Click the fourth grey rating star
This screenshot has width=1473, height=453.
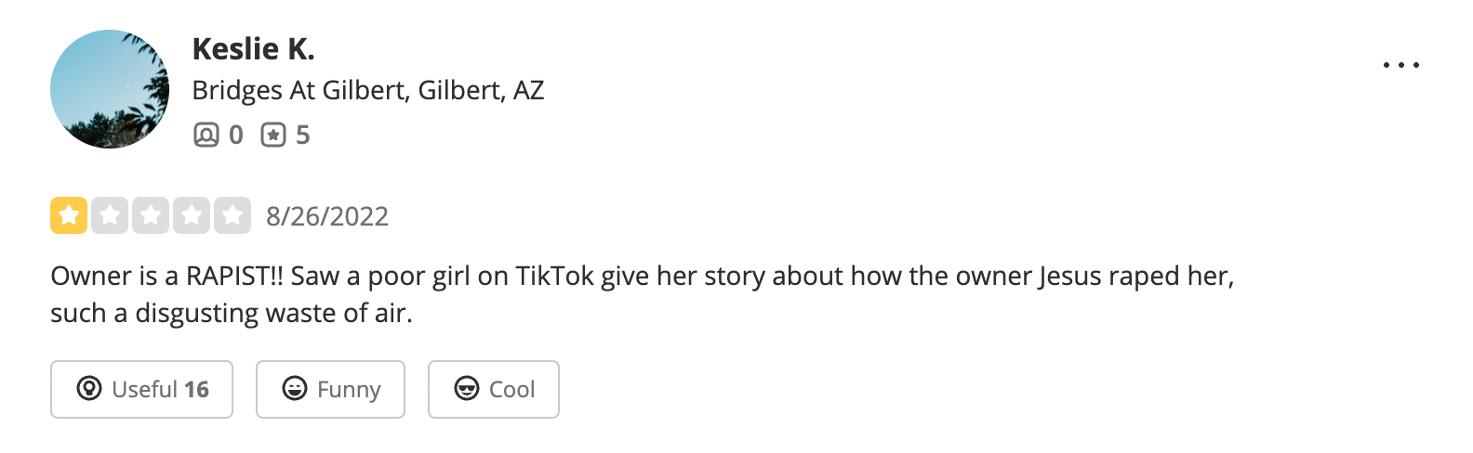click(192, 215)
